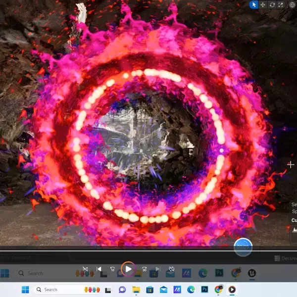
Task: Open the blue slashes app icon
Action: 177,290
